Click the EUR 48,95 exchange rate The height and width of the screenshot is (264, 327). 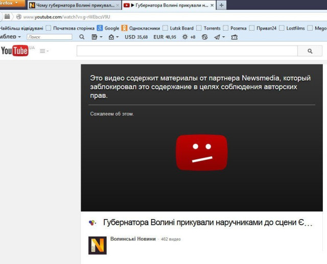pos(165,37)
